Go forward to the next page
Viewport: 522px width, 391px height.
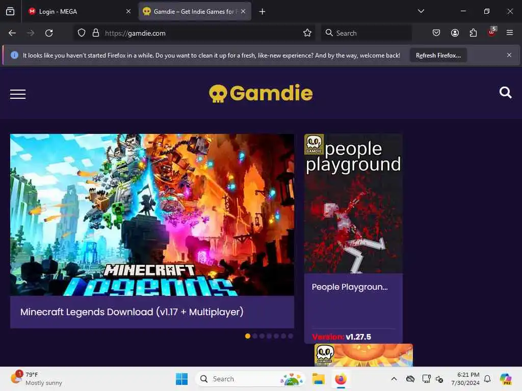click(x=31, y=33)
